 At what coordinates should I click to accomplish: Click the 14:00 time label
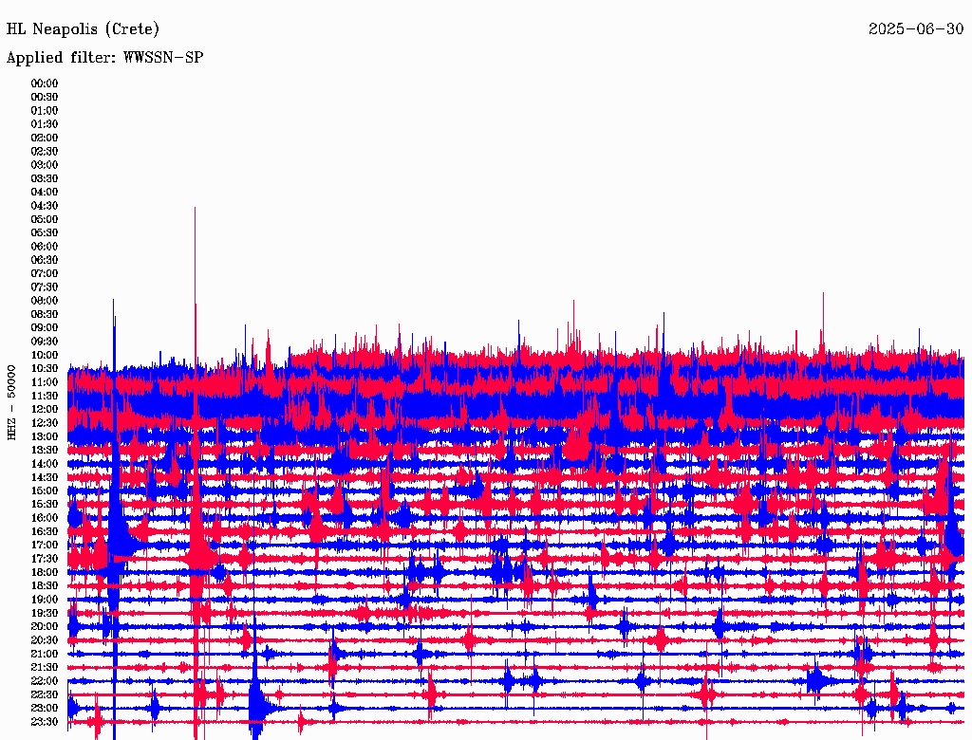(45, 464)
